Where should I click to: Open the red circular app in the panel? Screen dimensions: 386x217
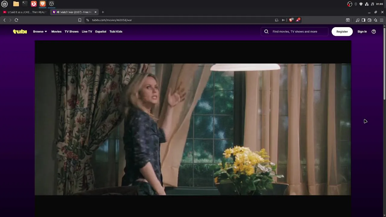[x=34, y=4]
